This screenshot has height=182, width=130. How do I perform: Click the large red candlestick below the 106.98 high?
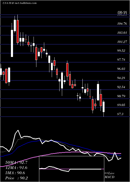coord(17,31)
